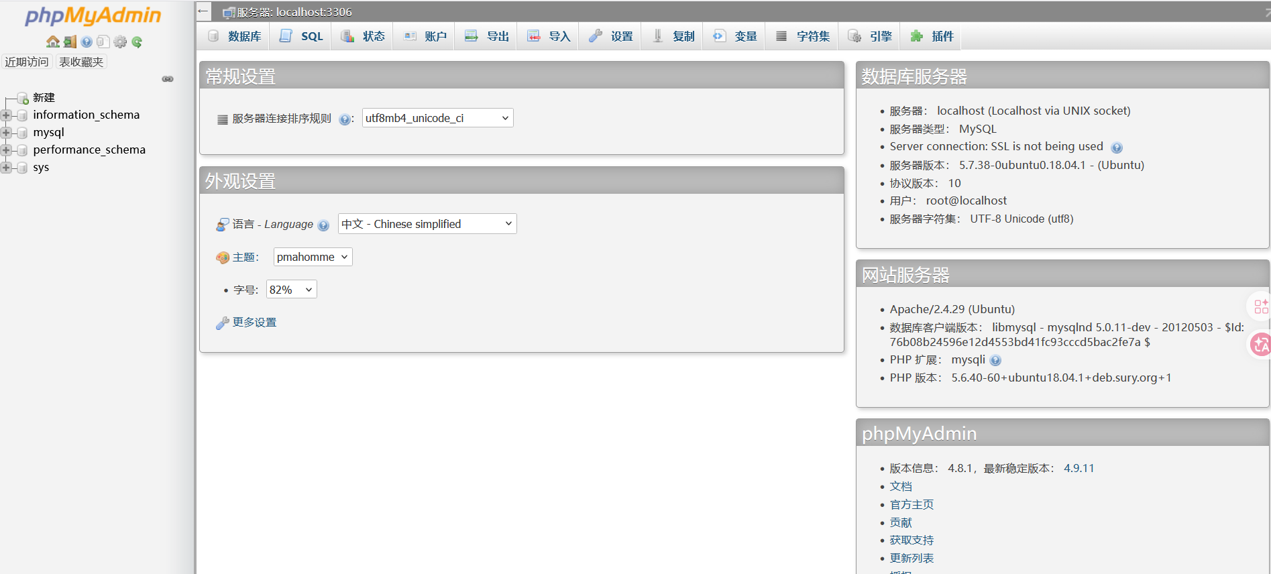The image size is (1271, 574).
Task: Click the root@localhost user text
Action: (x=966, y=200)
